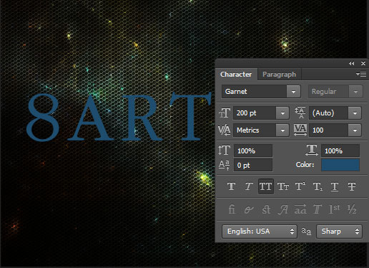Viewport: 369px width, 268px height.
Task: Toggle Superscript style
Action: pyautogui.click(x=300, y=186)
